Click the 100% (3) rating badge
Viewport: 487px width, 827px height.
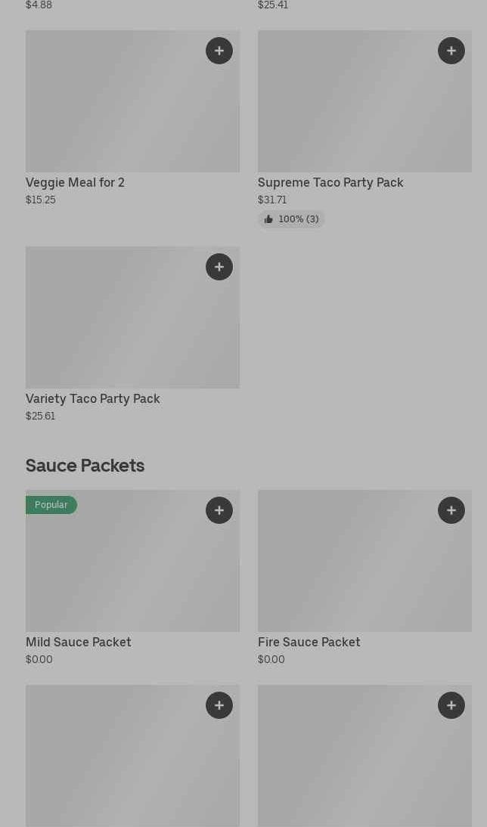coord(292,219)
